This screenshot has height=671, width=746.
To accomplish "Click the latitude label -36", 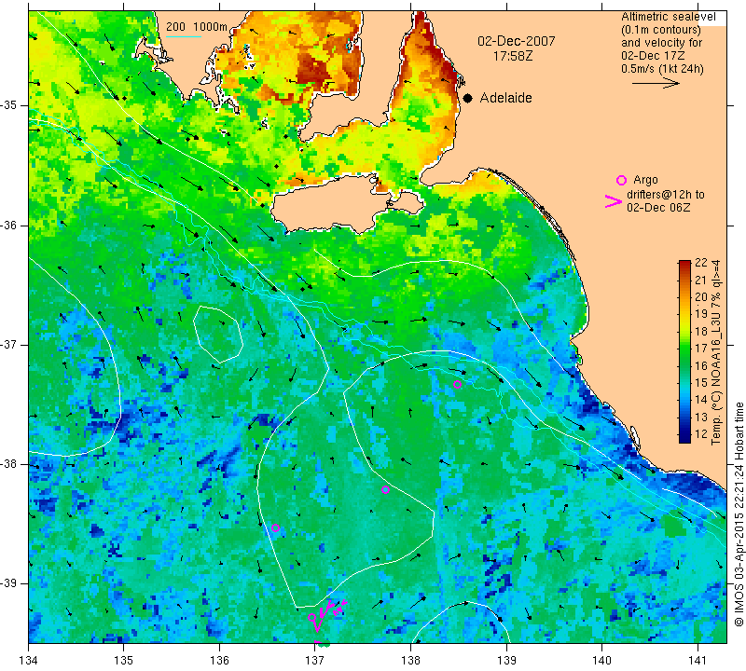I will (x=8, y=225).
